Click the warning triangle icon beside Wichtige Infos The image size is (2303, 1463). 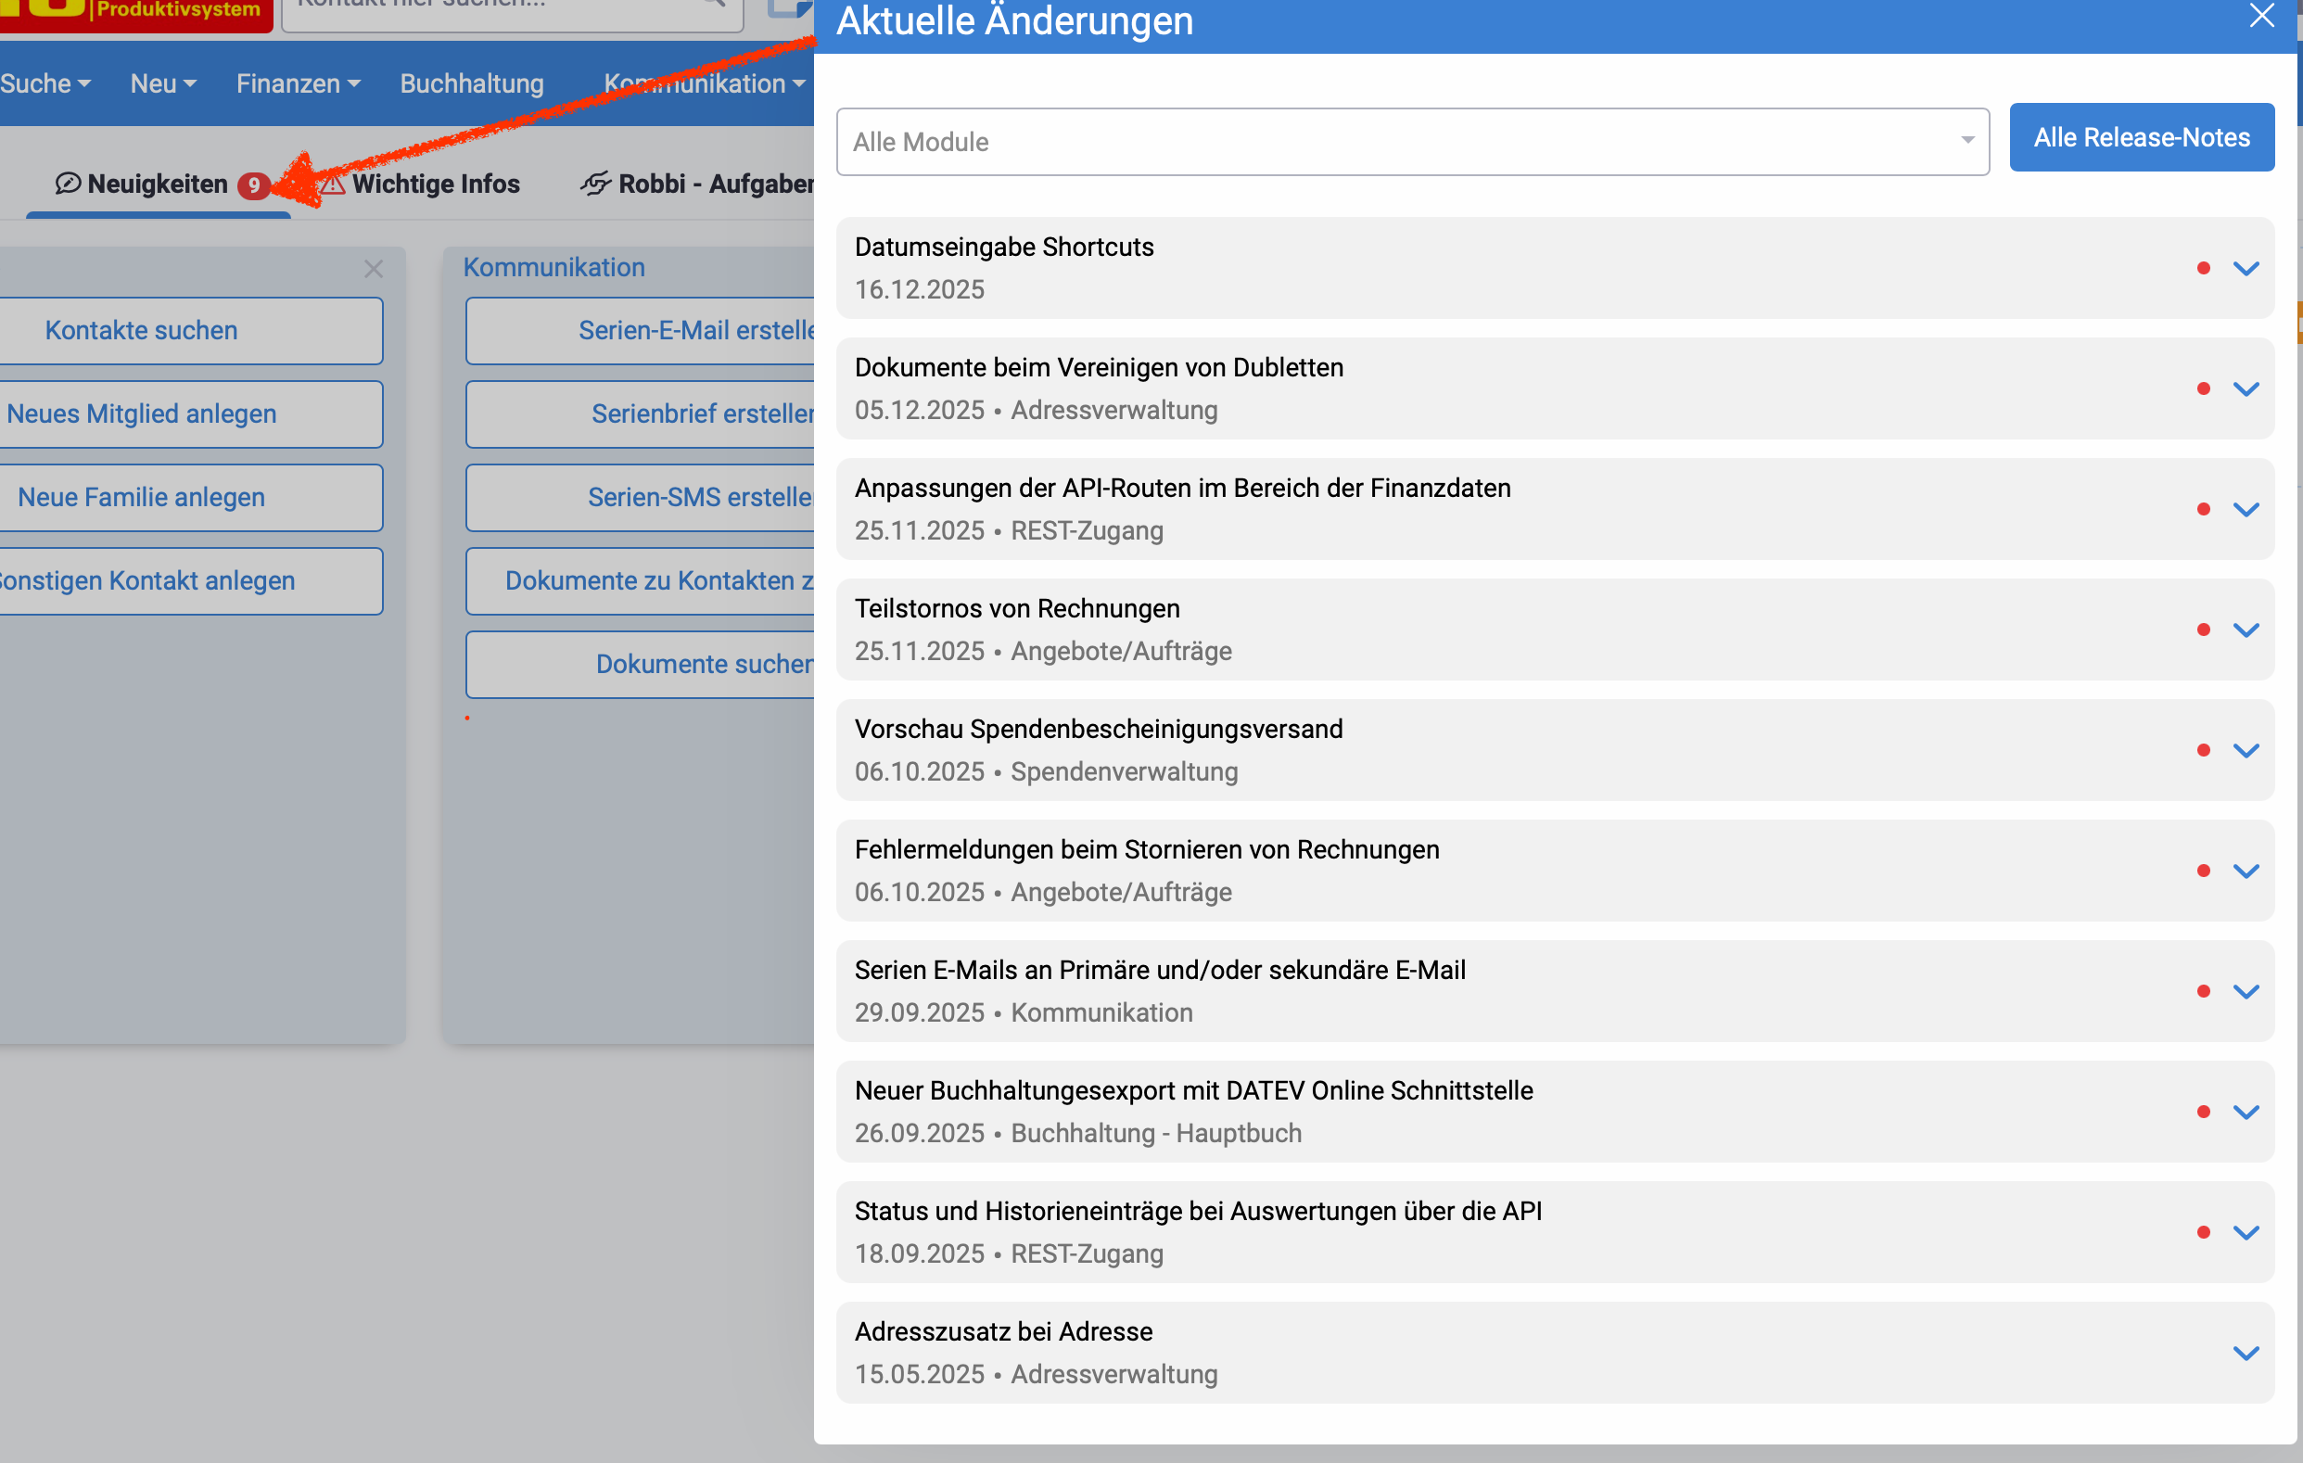(x=333, y=184)
